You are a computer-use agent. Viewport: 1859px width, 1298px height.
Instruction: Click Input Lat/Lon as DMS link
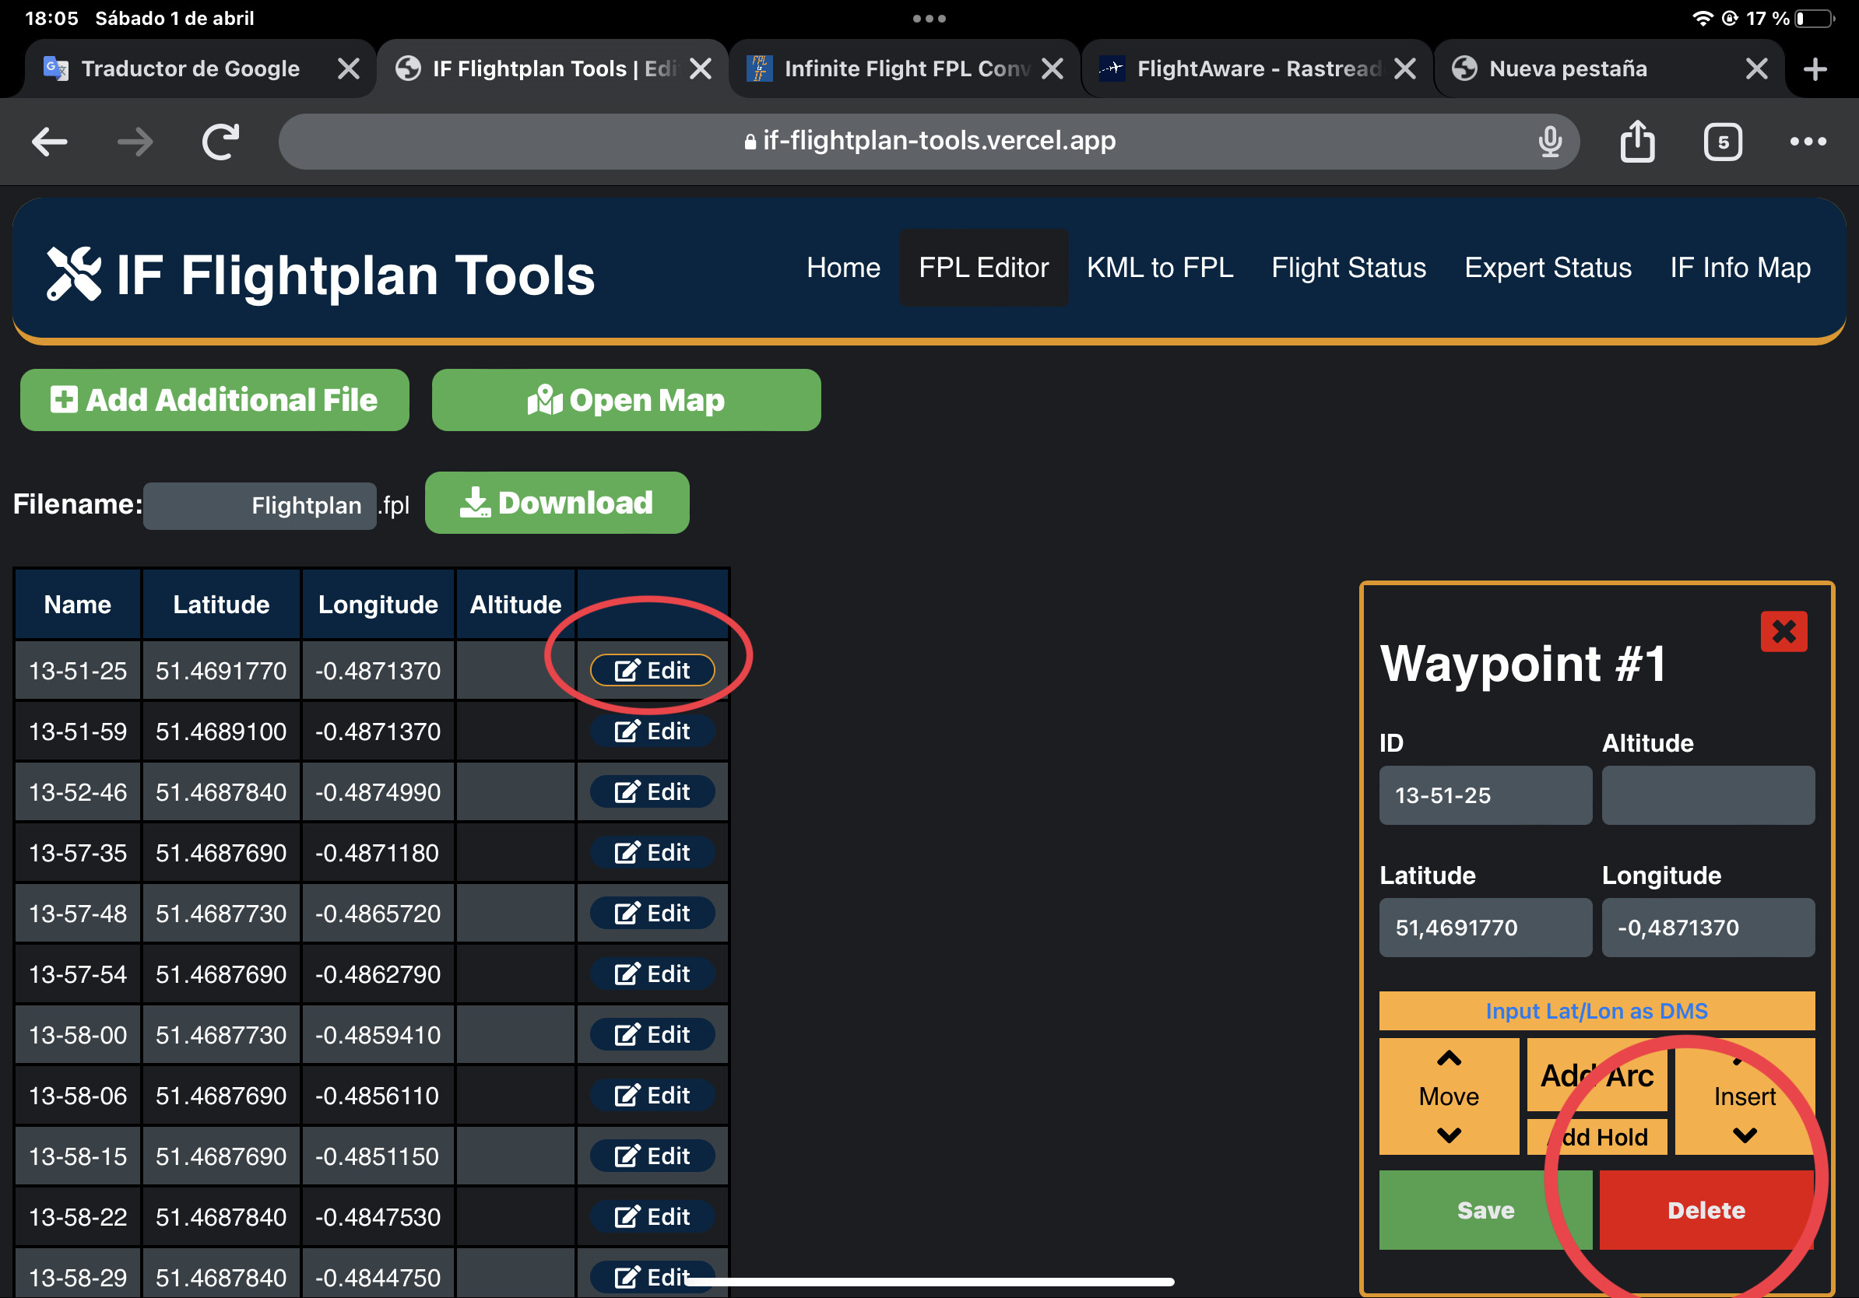(x=1596, y=1011)
